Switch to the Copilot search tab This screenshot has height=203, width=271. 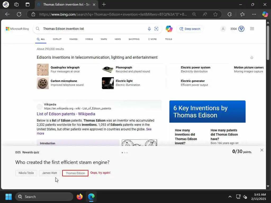[x=57, y=39]
